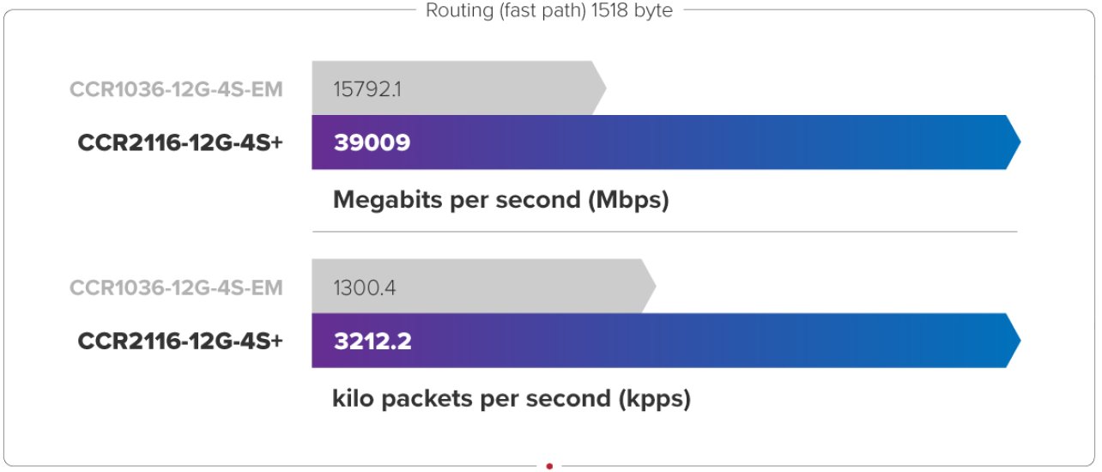Click the gray bar showing 1300.4
Image resolution: width=1102 pixels, height=472 pixels.
coord(483,287)
